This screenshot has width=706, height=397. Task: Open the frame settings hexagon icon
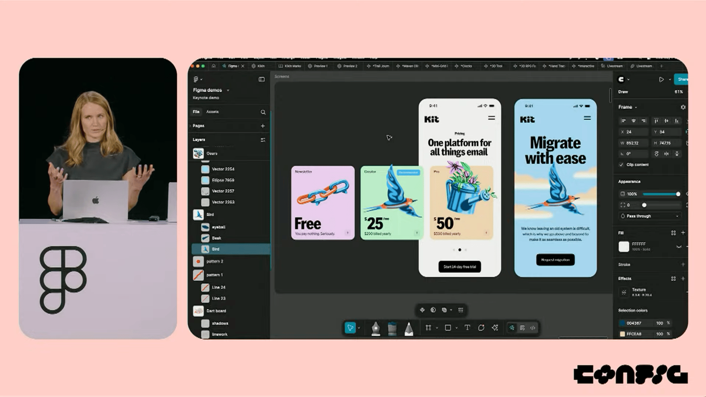click(x=683, y=107)
